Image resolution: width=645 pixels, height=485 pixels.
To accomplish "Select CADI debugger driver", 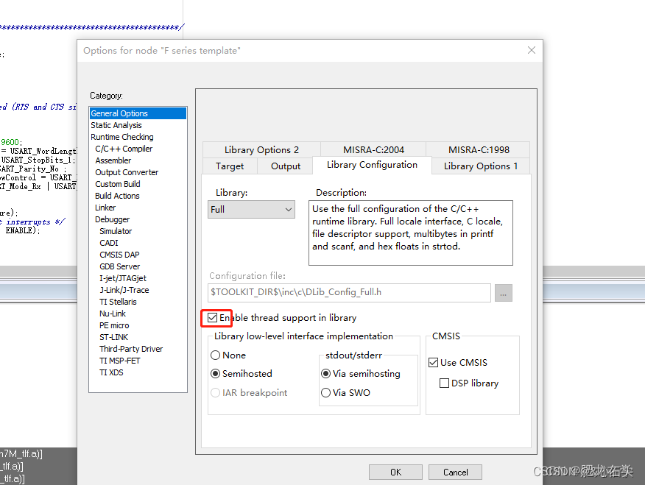I will point(108,243).
